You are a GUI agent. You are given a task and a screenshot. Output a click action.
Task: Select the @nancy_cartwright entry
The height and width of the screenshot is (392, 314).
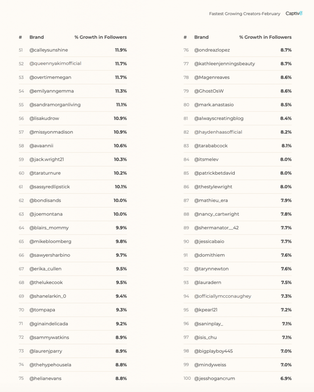(x=217, y=214)
